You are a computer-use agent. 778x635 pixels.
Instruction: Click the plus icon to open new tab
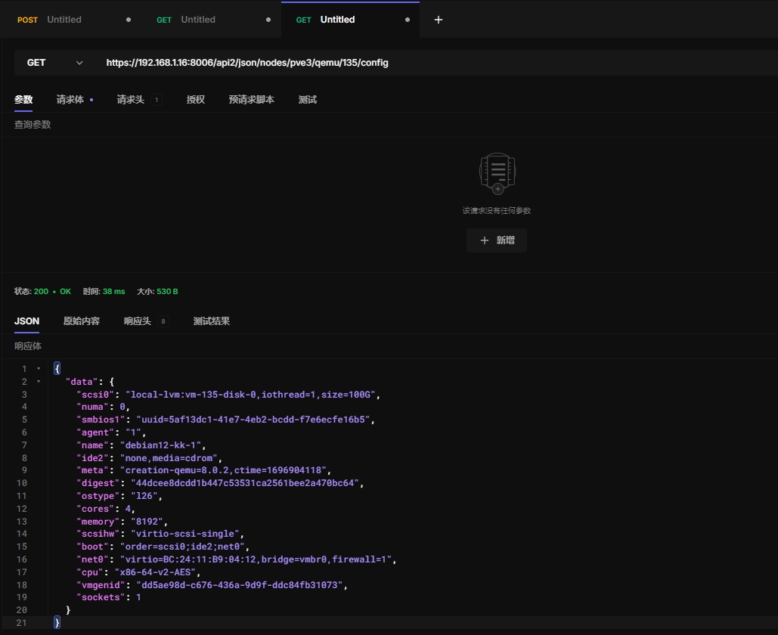tap(439, 20)
